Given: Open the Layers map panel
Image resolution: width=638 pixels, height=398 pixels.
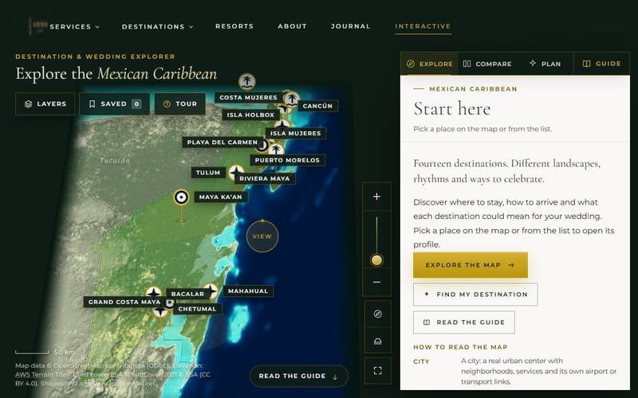Looking at the screenshot, I should (x=45, y=104).
